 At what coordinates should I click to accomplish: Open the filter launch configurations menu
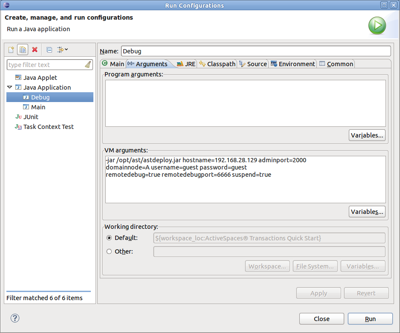pyautogui.click(x=61, y=50)
